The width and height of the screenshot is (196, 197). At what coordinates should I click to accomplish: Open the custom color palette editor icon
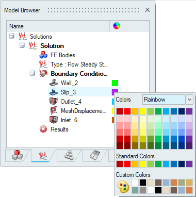click(x=123, y=187)
